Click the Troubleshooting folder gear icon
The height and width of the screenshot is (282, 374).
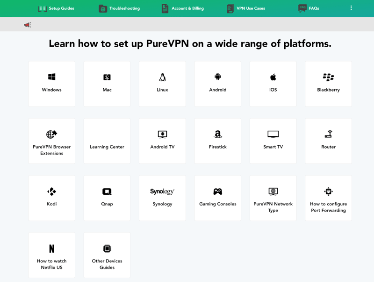click(103, 8)
